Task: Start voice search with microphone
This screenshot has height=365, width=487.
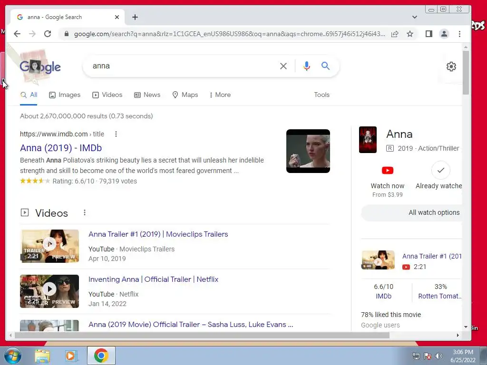Action: coord(307,66)
